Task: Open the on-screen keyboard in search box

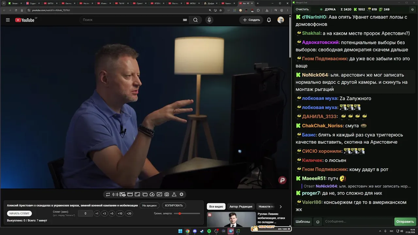Action: click(x=185, y=20)
